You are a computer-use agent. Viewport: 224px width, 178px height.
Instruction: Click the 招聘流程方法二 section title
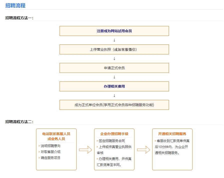pyautogui.click(x=19, y=122)
